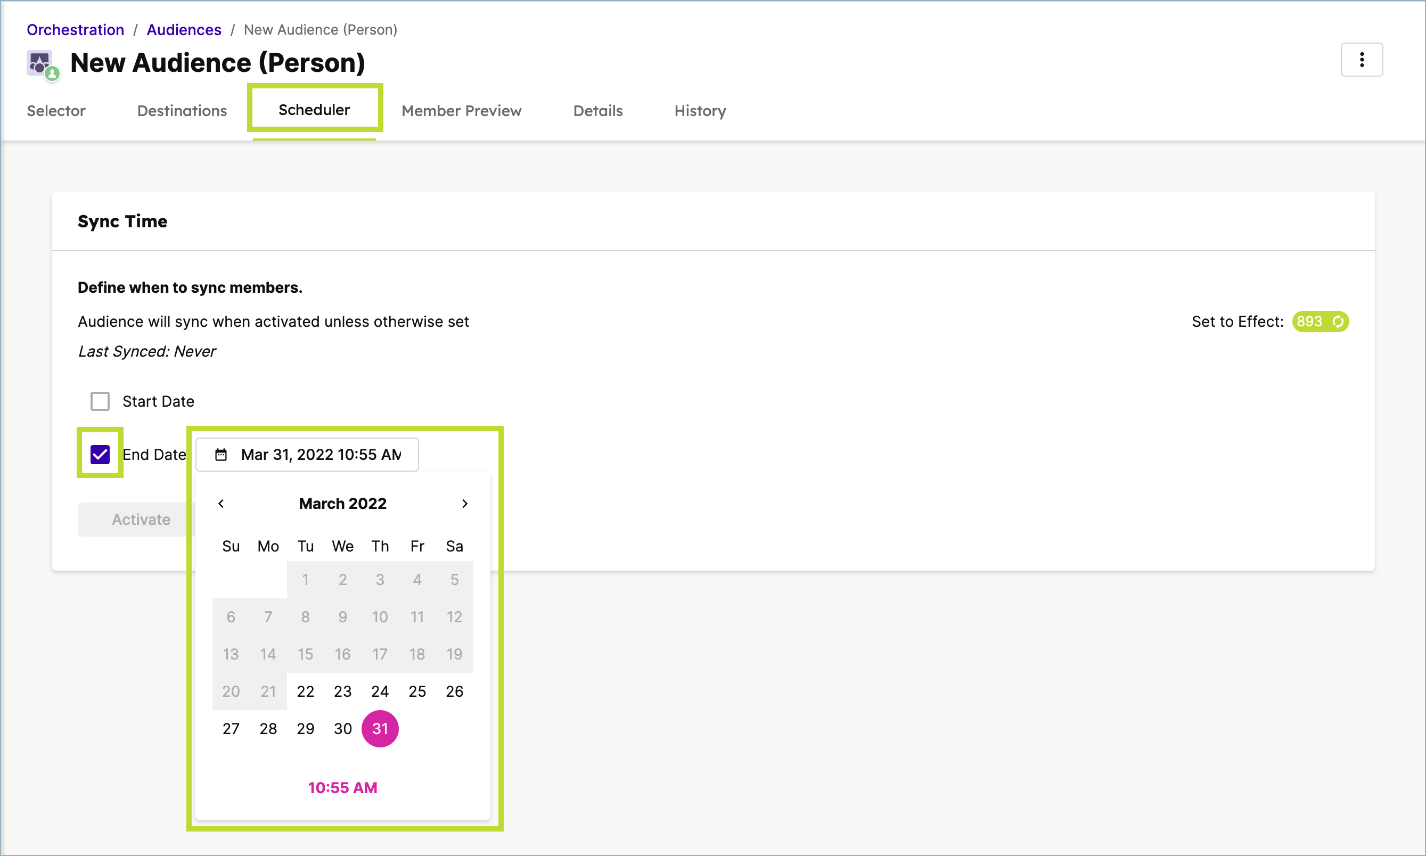Select March 25 in the calendar
Viewport: 1426px width, 856px height.
pos(417,692)
